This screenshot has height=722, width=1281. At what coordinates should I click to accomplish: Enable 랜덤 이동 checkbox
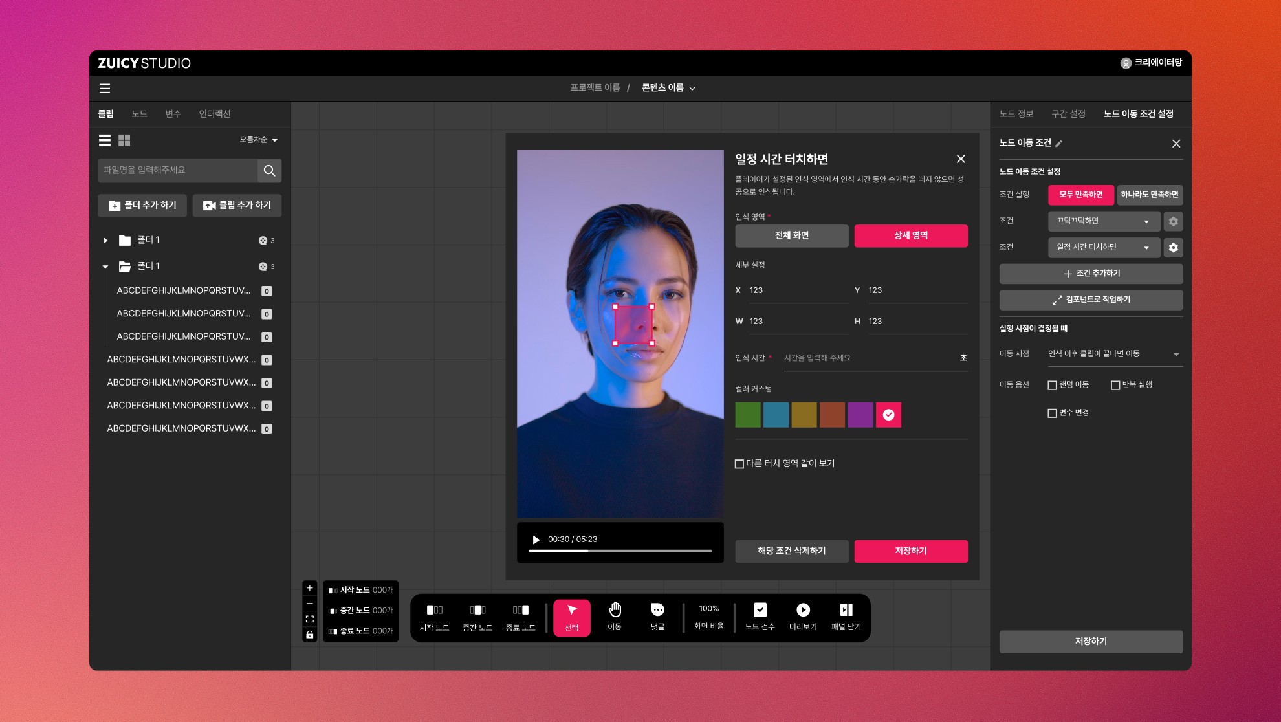click(1052, 385)
